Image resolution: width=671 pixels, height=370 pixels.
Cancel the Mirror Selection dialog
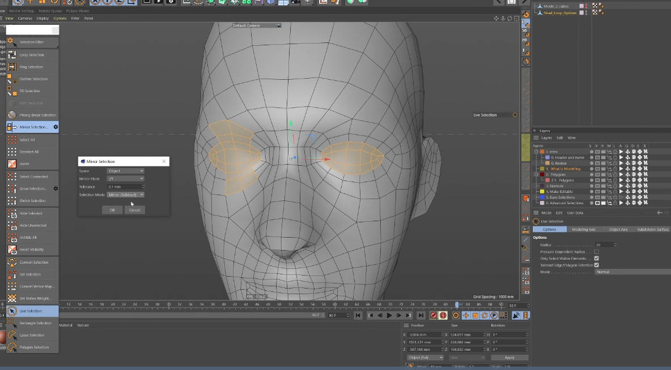(x=134, y=210)
